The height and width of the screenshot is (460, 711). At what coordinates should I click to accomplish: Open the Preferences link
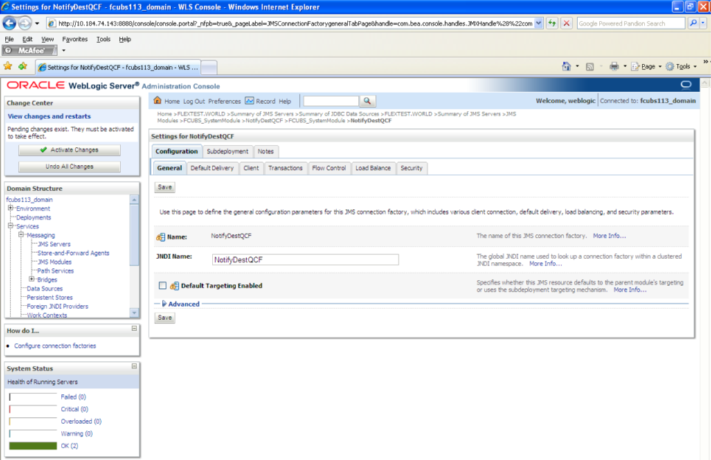click(x=224, y=101)
